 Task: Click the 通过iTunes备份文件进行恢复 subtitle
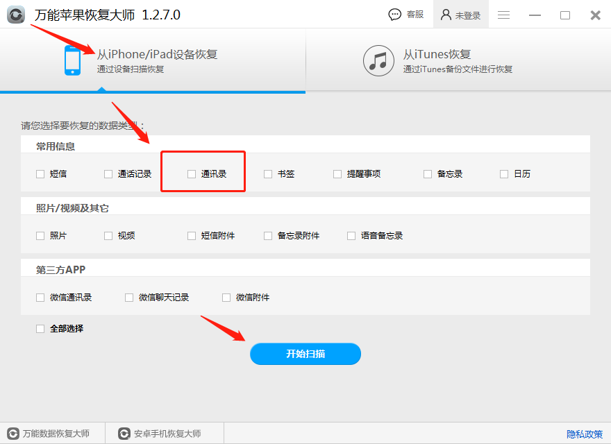click(458, 69)
